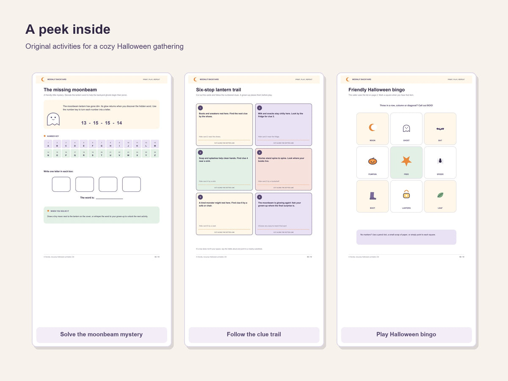The width and height of the screenshot is (508, 381).
Task: Click the "13 - 15 - 15 - 14" number code
Action: pos(102,123)
